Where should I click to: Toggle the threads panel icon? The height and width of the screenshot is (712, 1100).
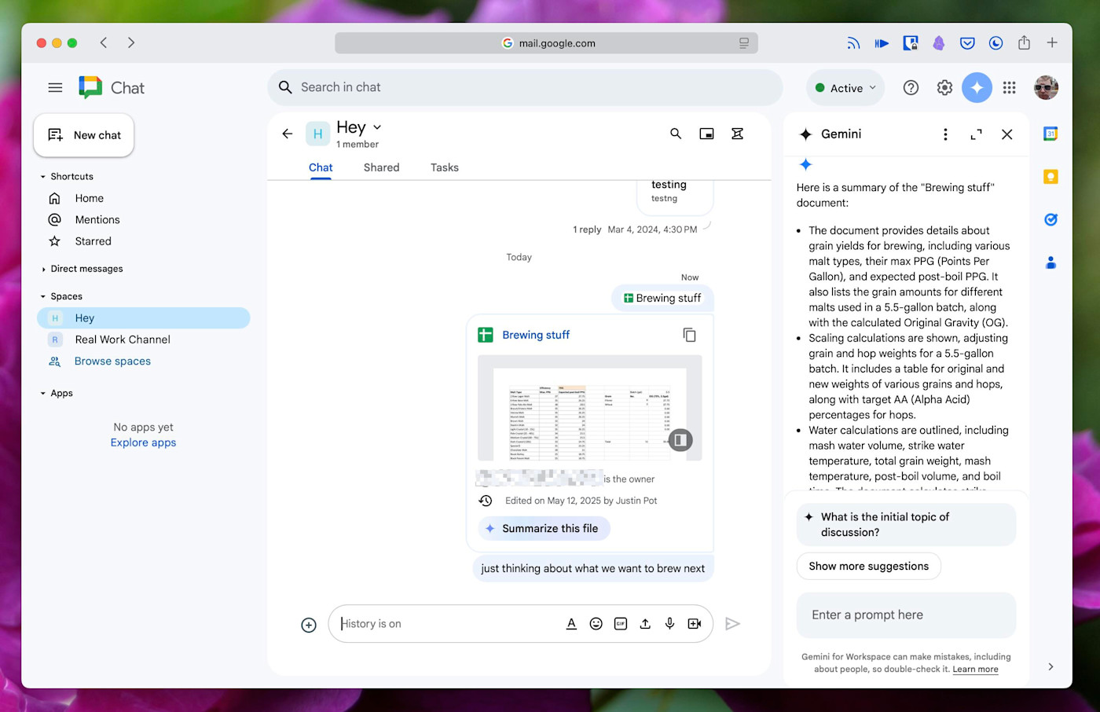pyautogui.click(x=737, y=134)
